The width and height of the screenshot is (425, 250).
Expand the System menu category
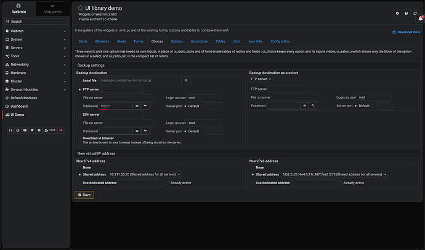(x=36, y=39)
